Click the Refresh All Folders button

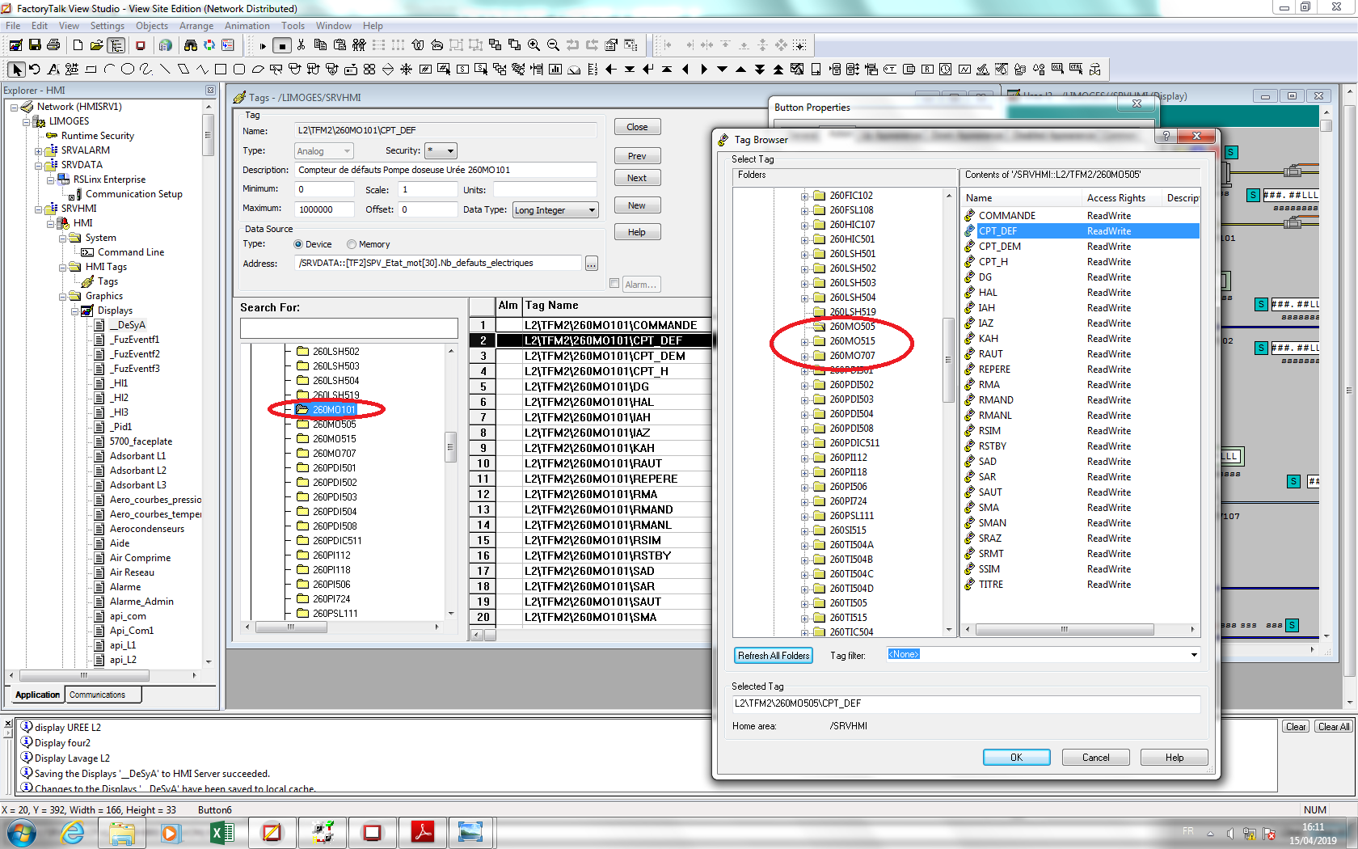(773, 656)
